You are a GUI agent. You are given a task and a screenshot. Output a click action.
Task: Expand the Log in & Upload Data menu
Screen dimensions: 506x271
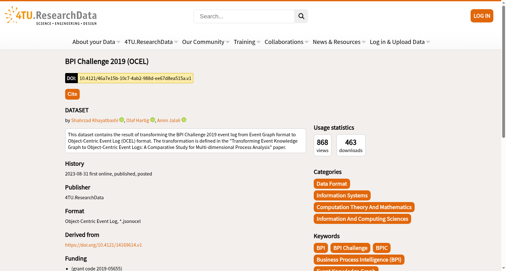click(x=400, y=42)
